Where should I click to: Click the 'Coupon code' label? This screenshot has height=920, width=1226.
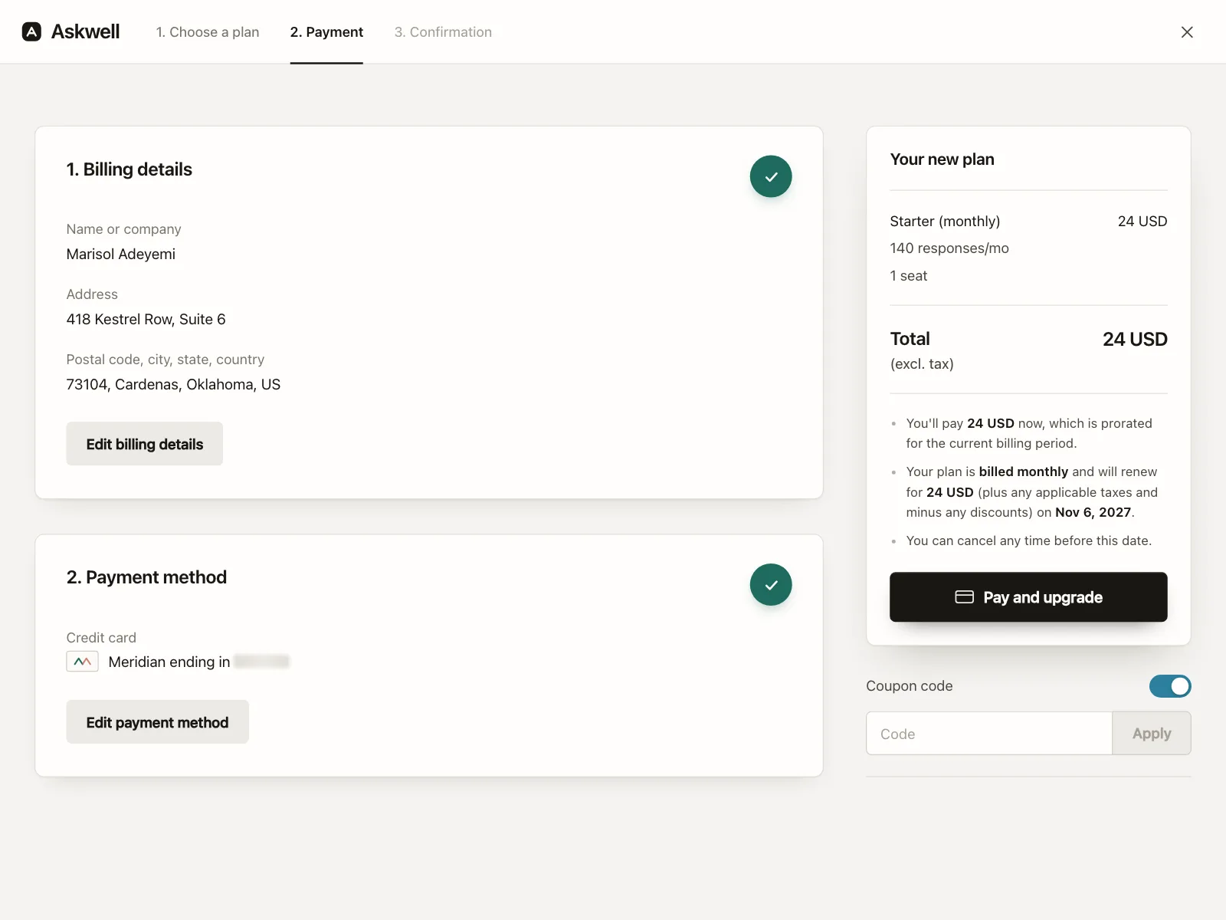[x=910, y=686]
